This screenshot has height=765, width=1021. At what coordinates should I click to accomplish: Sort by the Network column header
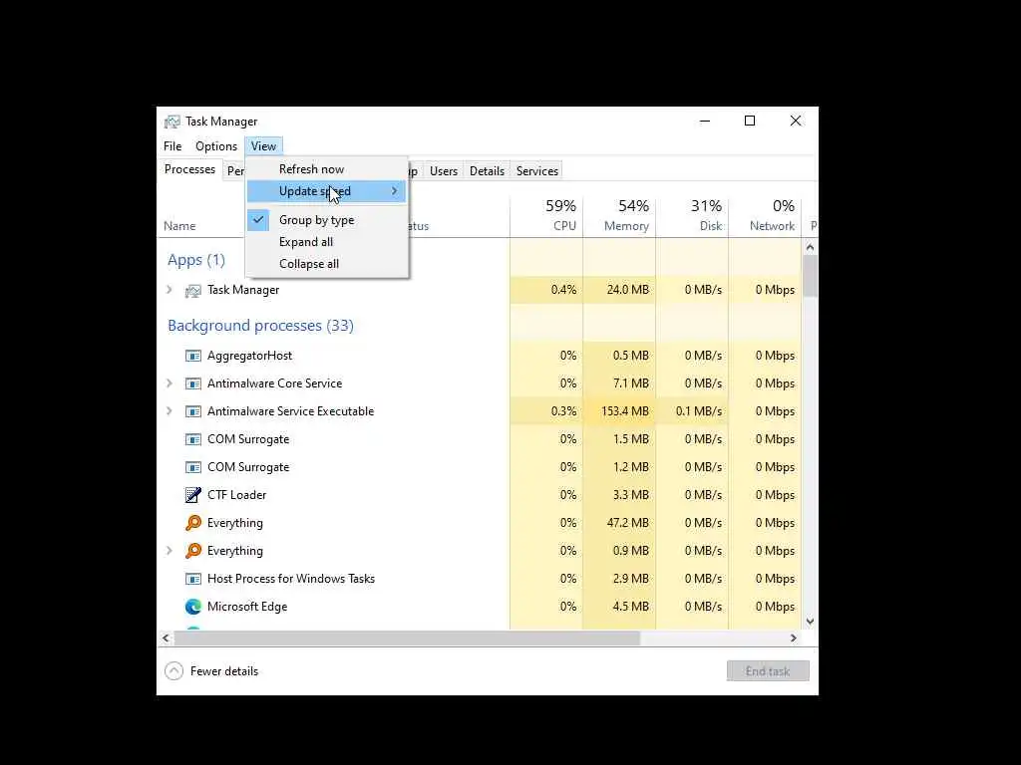click(765, 216)
